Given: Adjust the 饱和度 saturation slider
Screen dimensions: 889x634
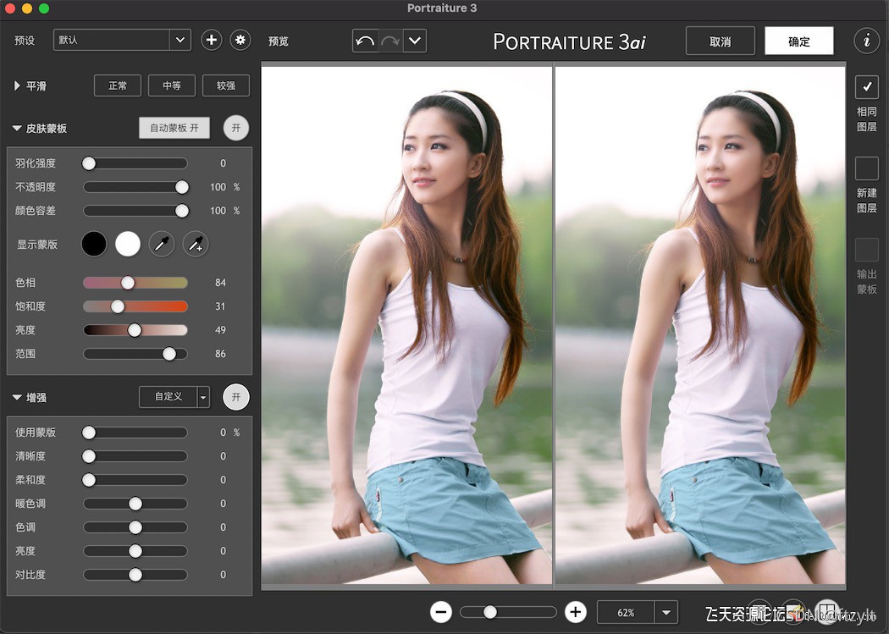Looking at the screenshot, I should (135, 306).
